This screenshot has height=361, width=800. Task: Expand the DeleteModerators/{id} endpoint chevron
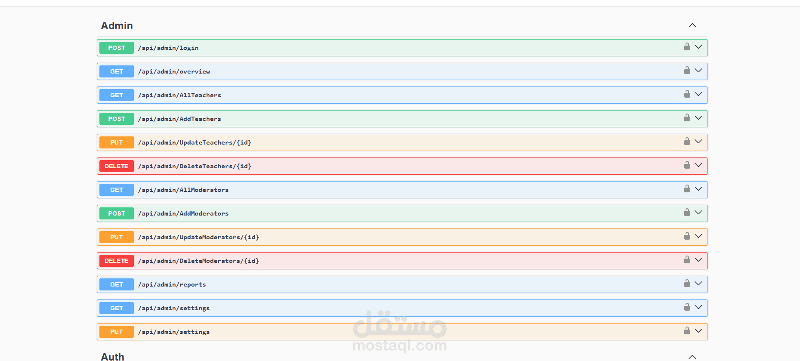698,260
